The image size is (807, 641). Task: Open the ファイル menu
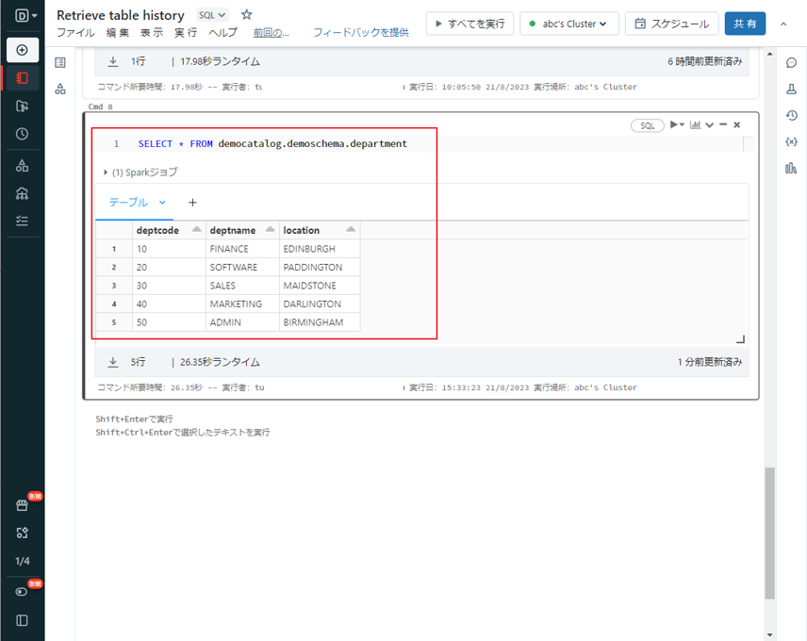(74, 32)
